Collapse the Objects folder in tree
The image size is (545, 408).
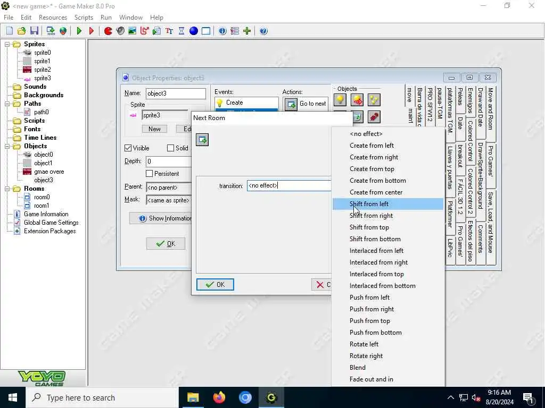pos(7,146)
